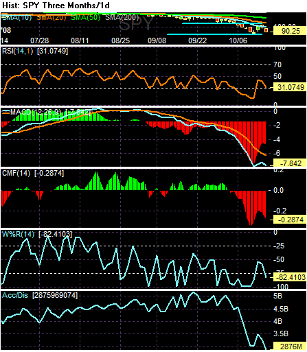This screenshot has width=307, height=352.
Task: Select the SMA(10) legend label
Action: (17, 17)
